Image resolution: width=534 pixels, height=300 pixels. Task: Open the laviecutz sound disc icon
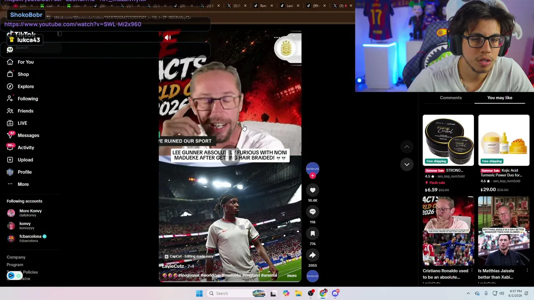312,276
